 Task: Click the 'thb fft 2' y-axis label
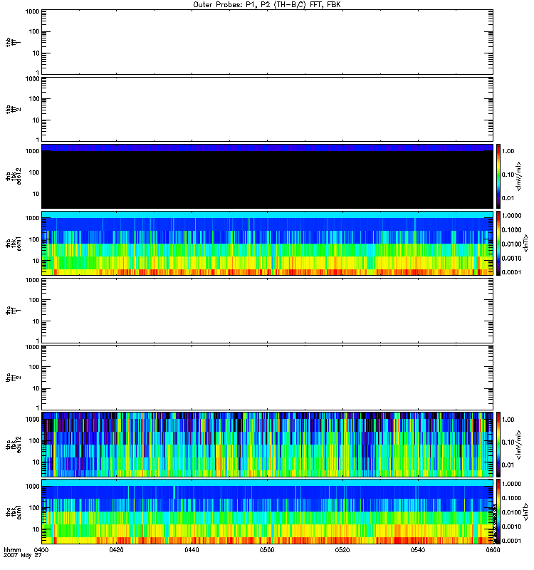[x=14, y=109]
